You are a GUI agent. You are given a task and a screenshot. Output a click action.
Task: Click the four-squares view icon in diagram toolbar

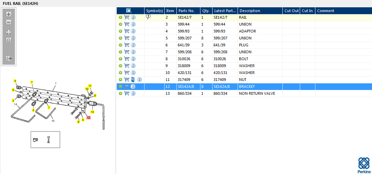click(x=9, y=32)
